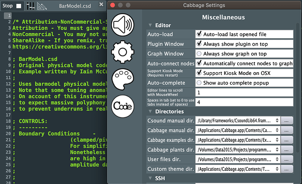Screen dimensions: 302x184
Task: Open User files dir. path dropdown
Action: (238, 159)
